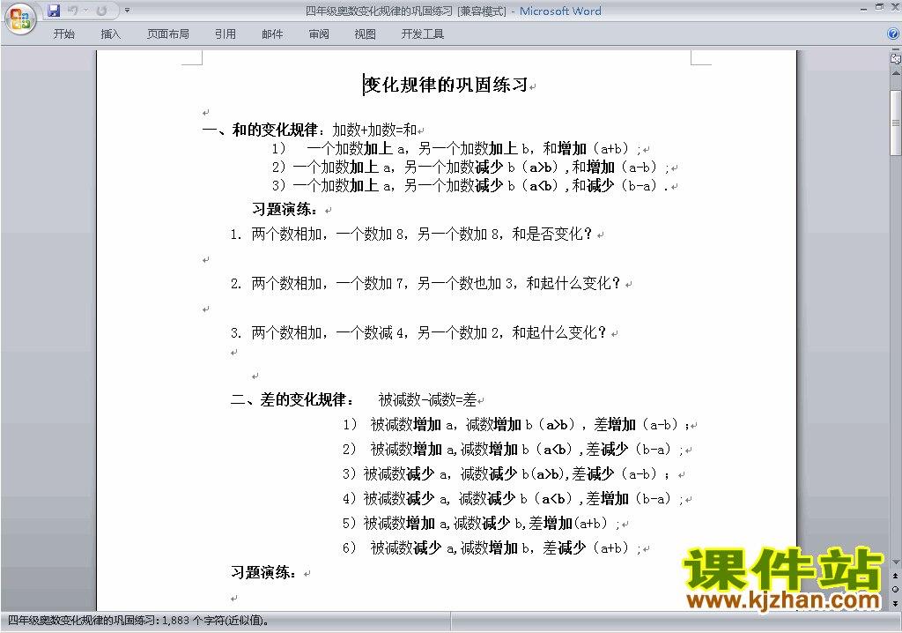The height and width of the screenshot is (633, 902).
Task: Click the split handle above the ruler icon
Action: [895, 50]
